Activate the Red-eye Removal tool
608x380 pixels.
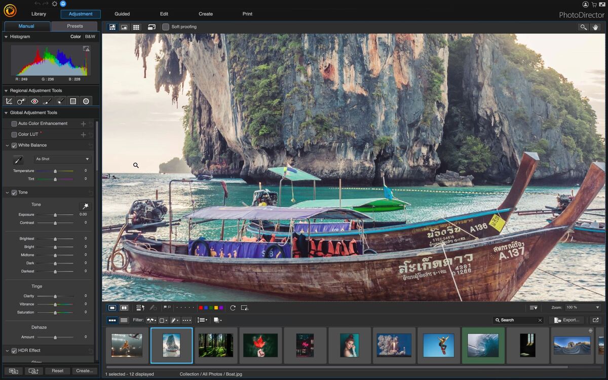click(x=34, y=101)
